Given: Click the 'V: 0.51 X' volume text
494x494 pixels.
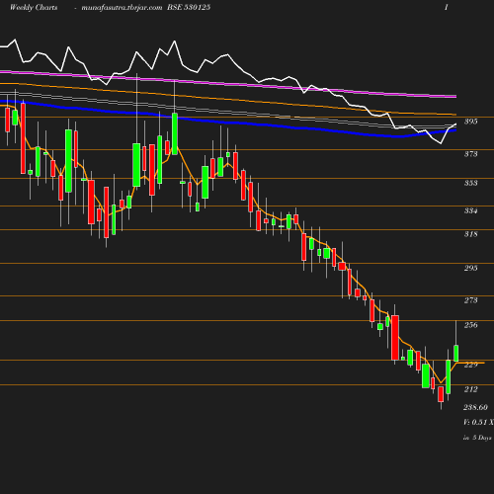Looking at the screenshot, I should 478,422.
